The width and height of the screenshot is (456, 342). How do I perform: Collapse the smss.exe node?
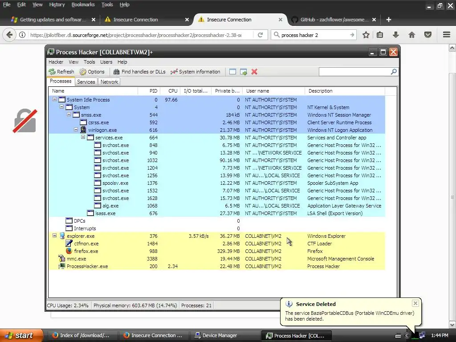click(x=69, y=114)
